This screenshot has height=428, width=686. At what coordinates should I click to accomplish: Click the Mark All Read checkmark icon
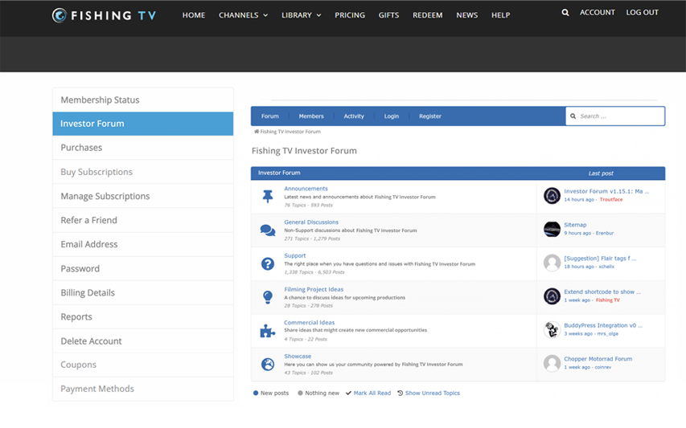pos(349,393)
